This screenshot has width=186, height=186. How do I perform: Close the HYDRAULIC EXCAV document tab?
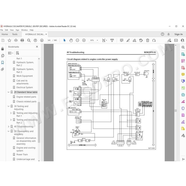46,34
